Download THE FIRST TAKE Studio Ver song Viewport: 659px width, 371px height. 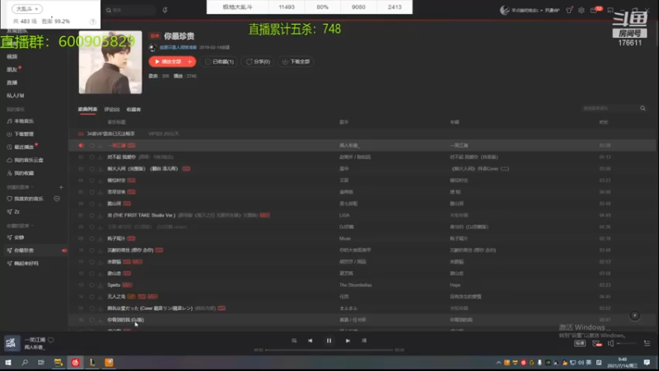(100, 215)
